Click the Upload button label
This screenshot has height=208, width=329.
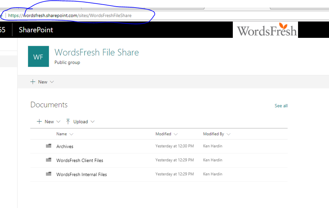click(x=81, y=122)
